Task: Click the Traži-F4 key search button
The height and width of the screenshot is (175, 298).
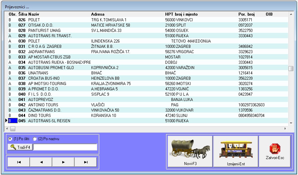Action: click(20, 147)
